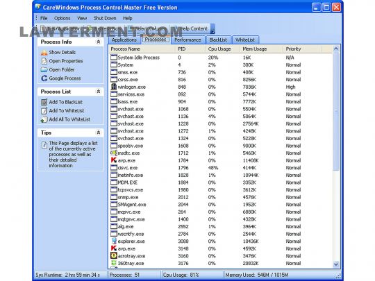Open the toolbar overflow dropdown arrow
The width and height of the screenshot is (375, 281).
coord(212,29)
